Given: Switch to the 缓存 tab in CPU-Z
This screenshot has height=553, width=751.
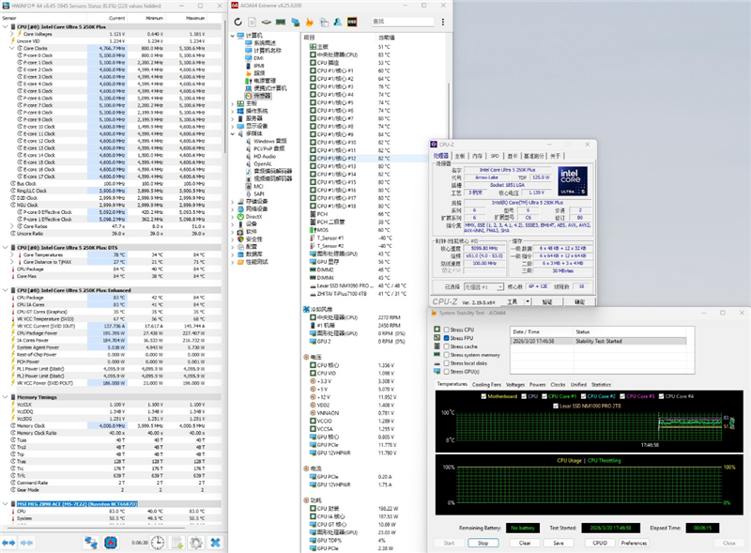Looking at the screenshot, I should coord(458,156).
